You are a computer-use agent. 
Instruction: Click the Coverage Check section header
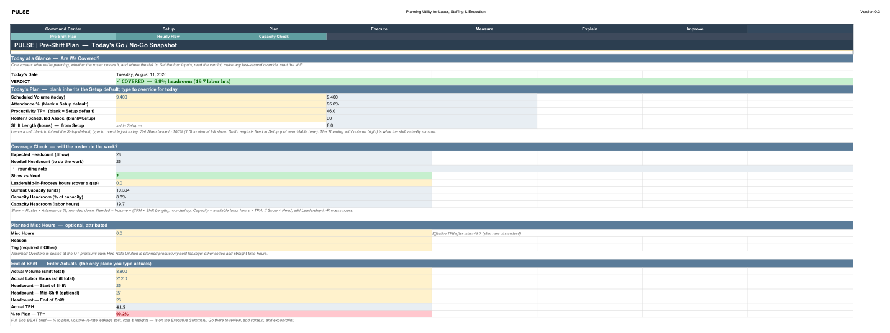[x=432, y=146]
